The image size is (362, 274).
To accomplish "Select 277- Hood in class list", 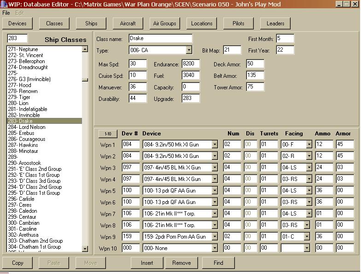I will click(x=44, y=85).
